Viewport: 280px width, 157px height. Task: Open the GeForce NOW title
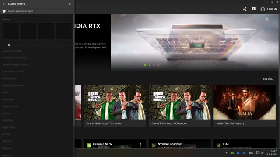pos(102,144)
